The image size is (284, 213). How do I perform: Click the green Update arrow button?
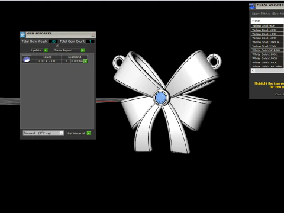point(46,50)
